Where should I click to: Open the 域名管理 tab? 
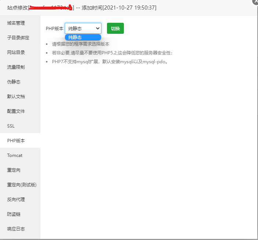(20, 23)
